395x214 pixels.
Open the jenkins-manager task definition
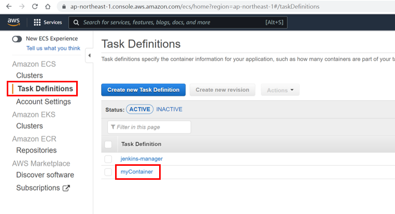[x=142, y=159]
